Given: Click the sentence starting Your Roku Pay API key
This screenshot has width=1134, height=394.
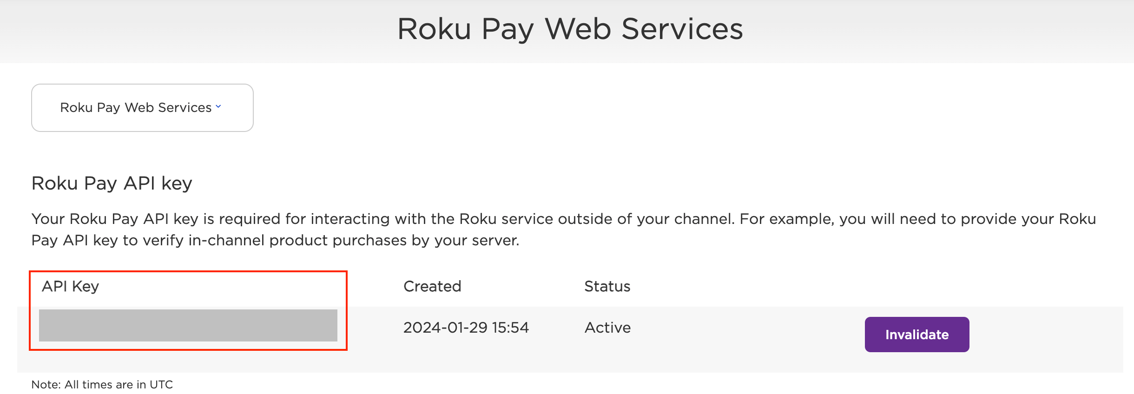Looking at the screenshot, I should point(383,219).
